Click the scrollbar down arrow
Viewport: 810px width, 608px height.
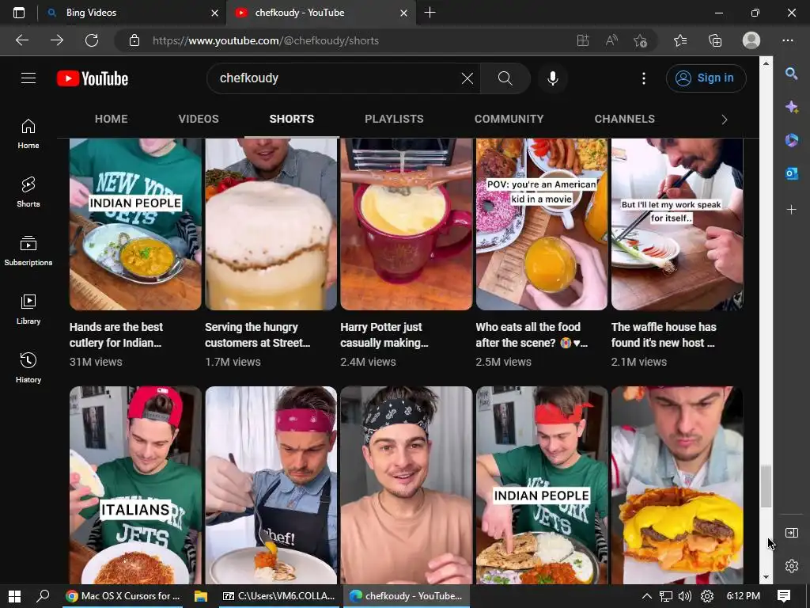[766, 577]
